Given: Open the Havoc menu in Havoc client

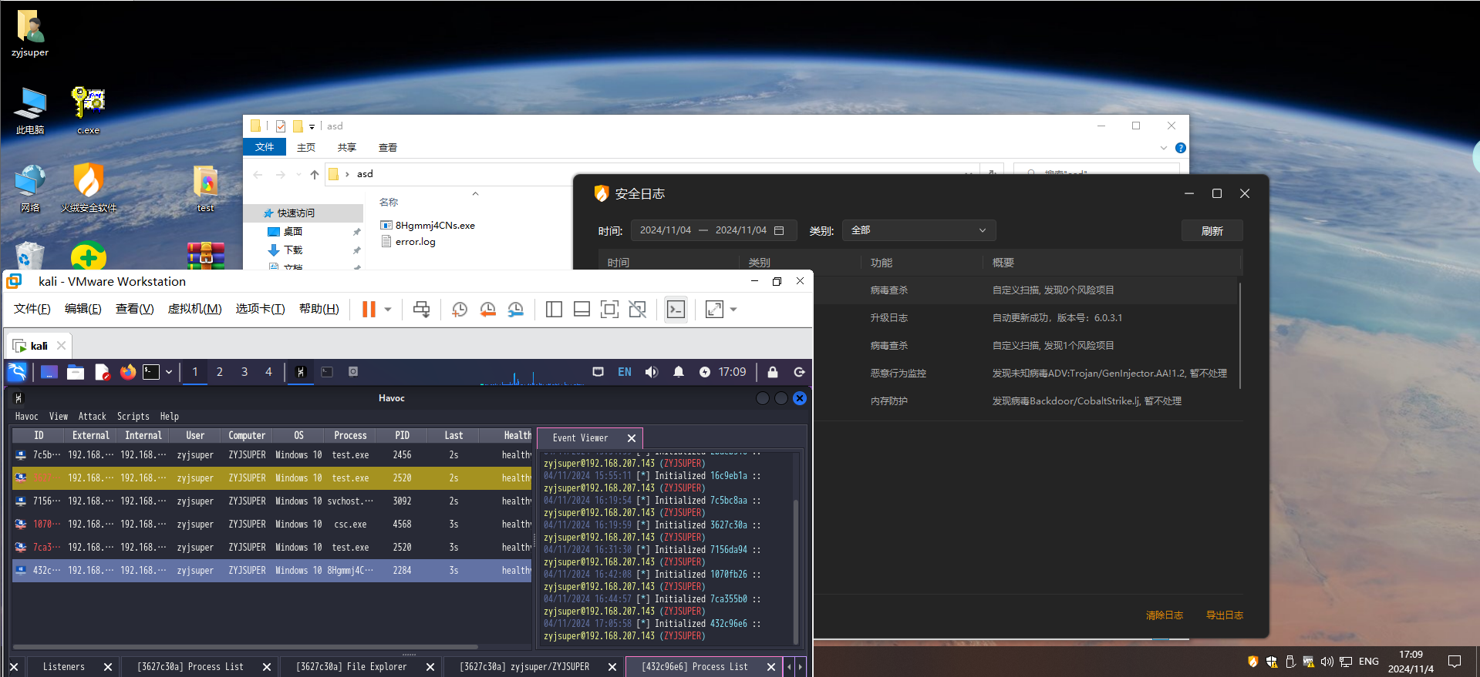Looking at the screenshot, I should [27, 417].
